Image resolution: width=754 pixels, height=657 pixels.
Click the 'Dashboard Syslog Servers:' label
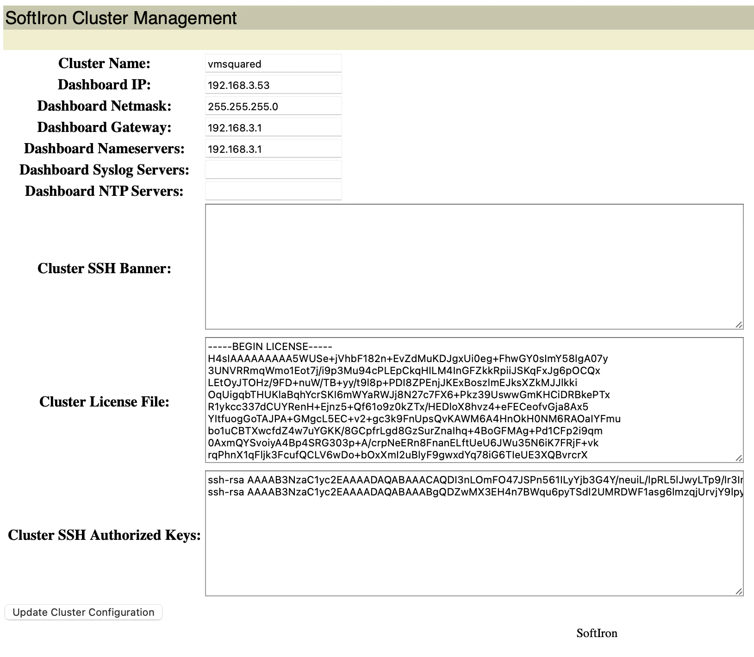click(104, 169)
